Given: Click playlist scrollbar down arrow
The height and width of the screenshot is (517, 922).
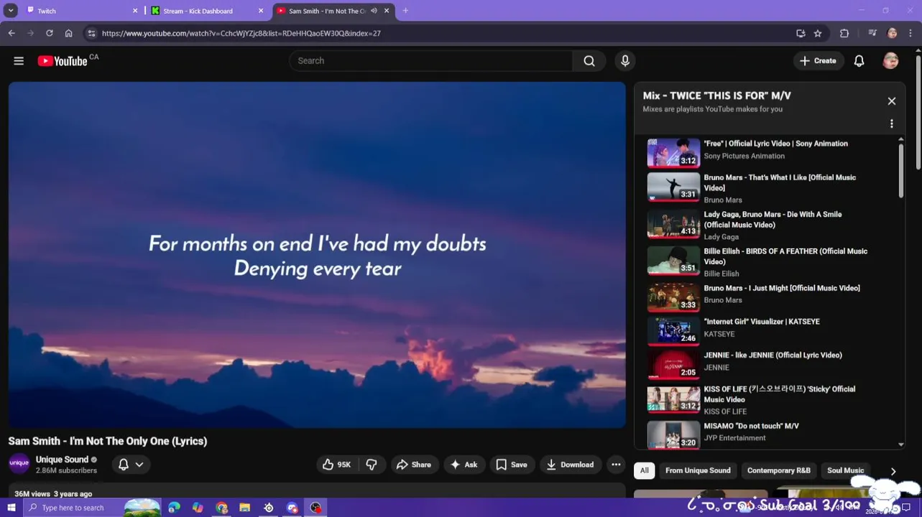Looking at the screenshot, I should (901, 444).
